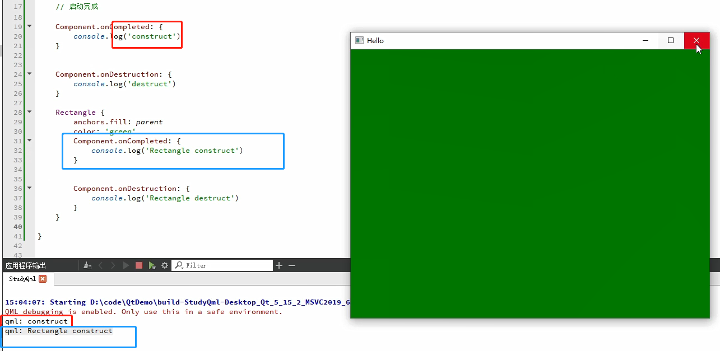
Task: Close the StudyQml output tab with the red X
Action: tap(43, 279)
